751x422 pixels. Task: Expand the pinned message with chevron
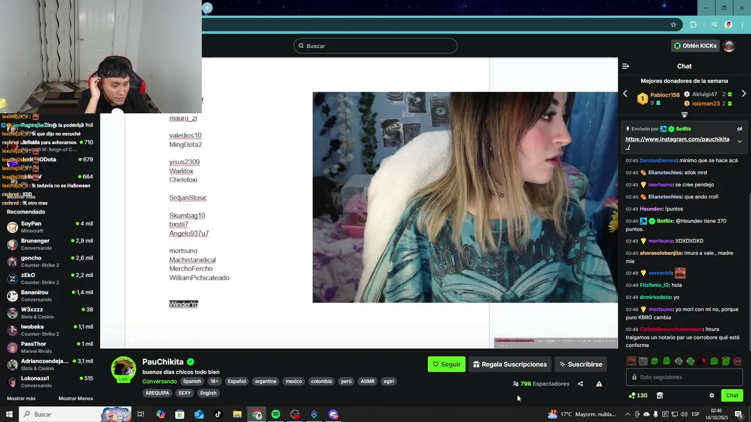click(x=740, y=141)
